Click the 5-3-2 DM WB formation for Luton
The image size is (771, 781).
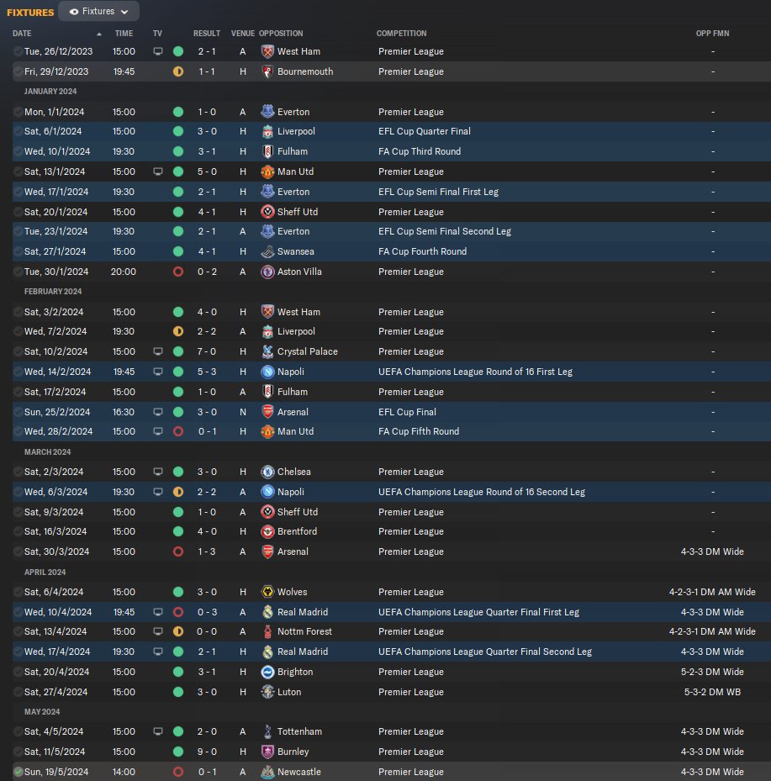712,692
